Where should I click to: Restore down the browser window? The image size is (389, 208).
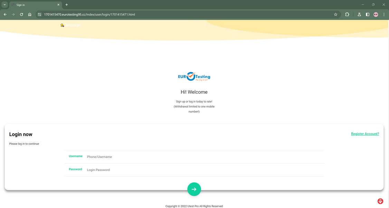click(x=373, y=5)
